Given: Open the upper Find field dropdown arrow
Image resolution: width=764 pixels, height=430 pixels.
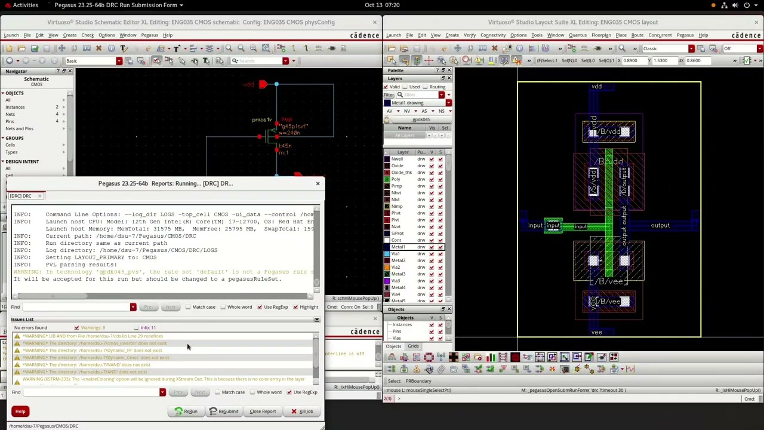Looking at the screenshot, I should (x=133, y=307).
